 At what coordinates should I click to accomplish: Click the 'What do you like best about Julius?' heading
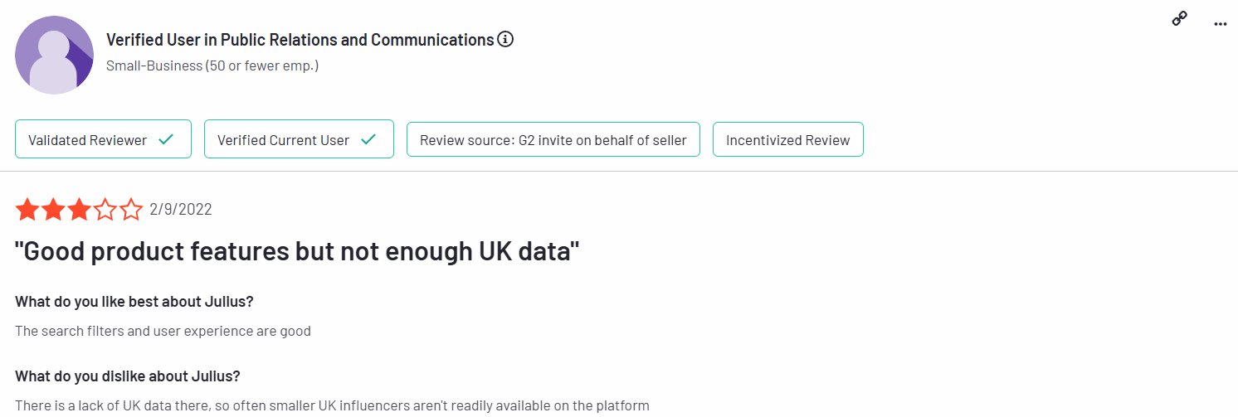[134, 301]
